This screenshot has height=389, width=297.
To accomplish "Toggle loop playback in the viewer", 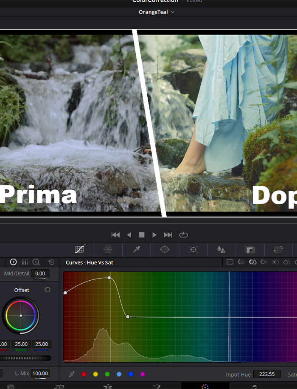I will click(x=183, y=235).
